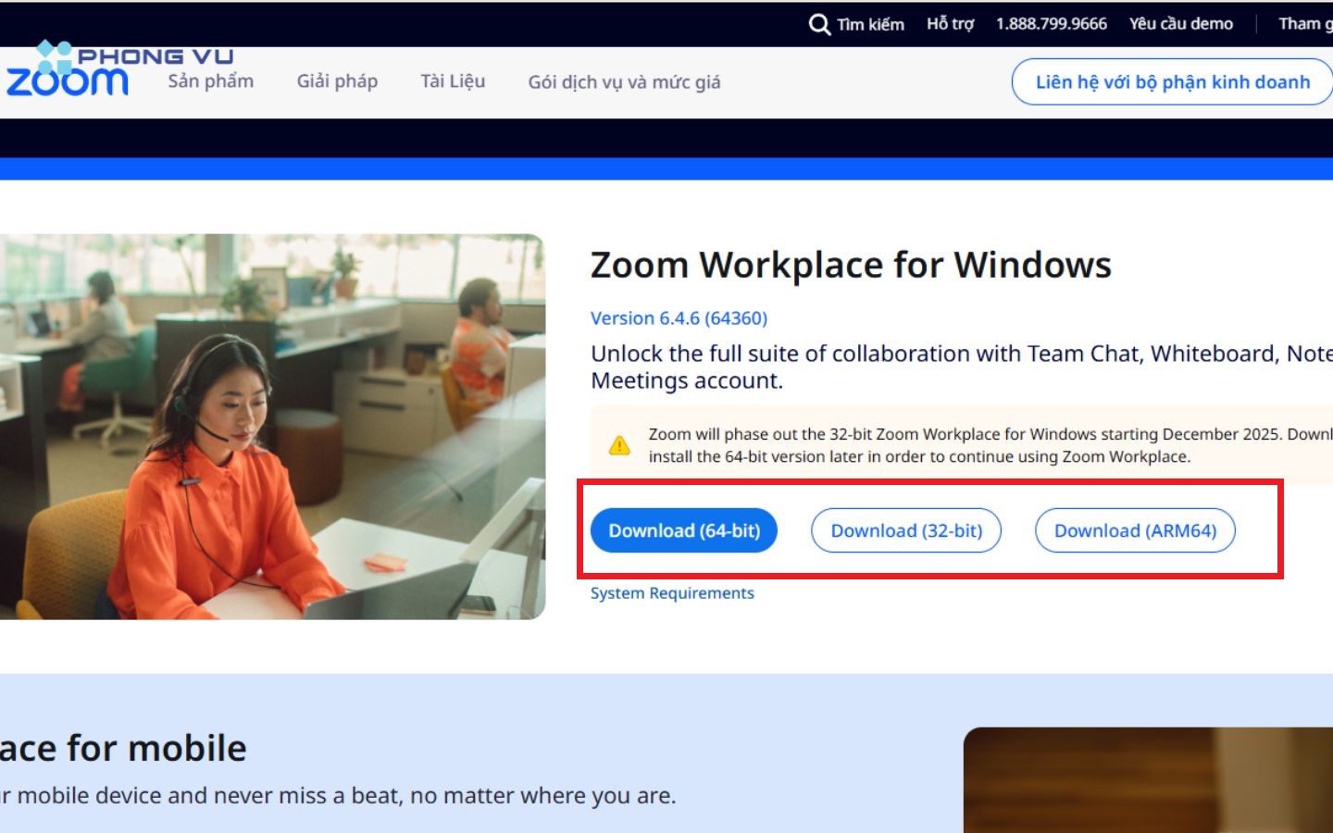Click Liên hệ với bộ phận kinh doanh
1333x833 pixels.
(1172, 81)
